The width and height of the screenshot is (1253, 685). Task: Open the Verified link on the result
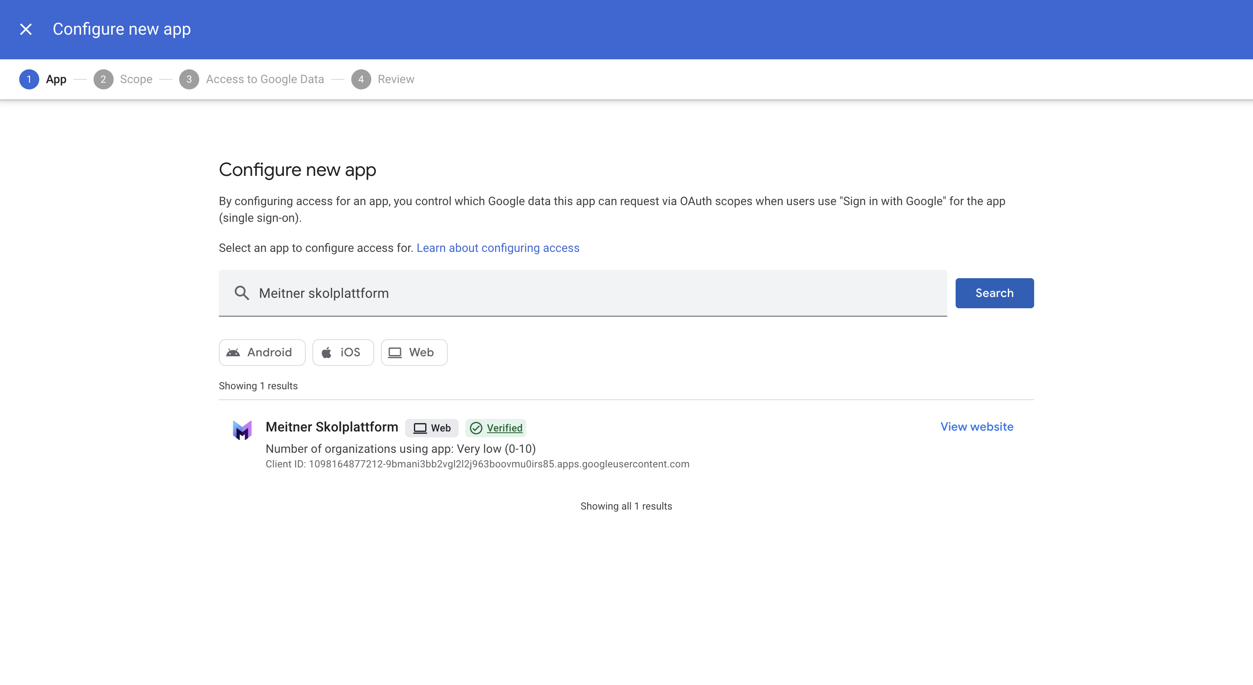coord(505,428)
